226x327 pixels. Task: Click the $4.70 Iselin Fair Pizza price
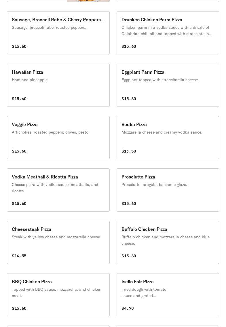128,308
